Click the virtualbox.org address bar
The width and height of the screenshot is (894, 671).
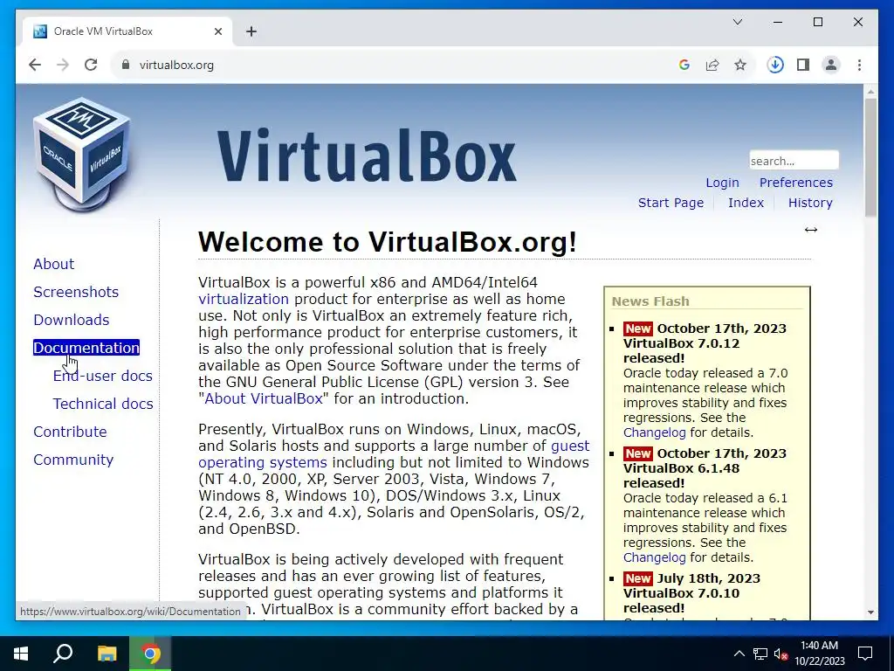point(394,65)
